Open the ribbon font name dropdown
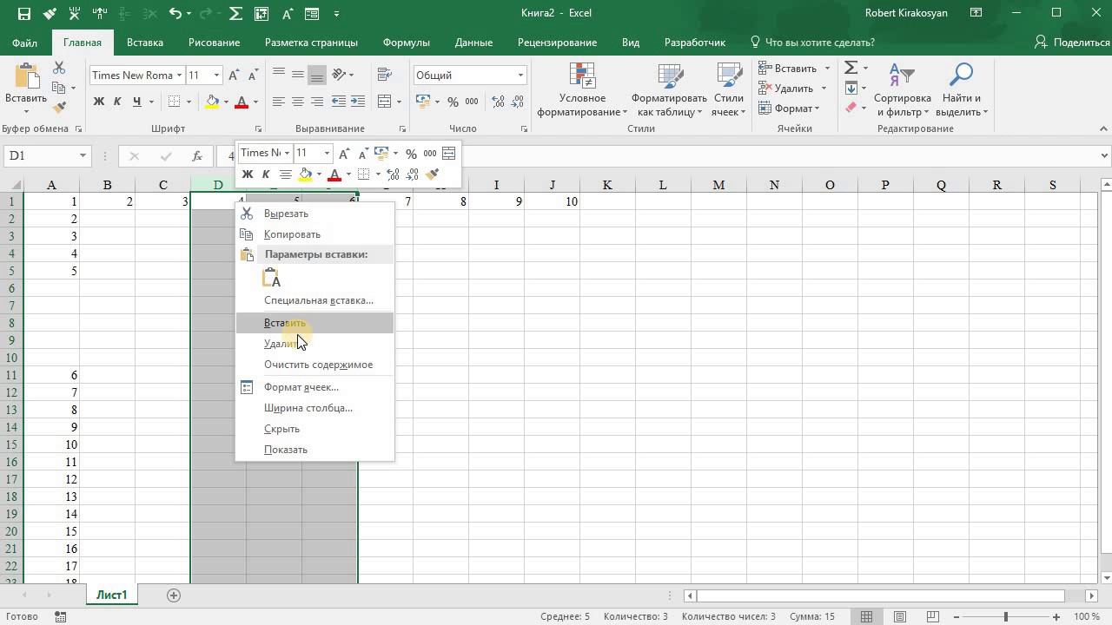Image resolution: width=1112 pixels, height=625 pixels. (179, 76)
